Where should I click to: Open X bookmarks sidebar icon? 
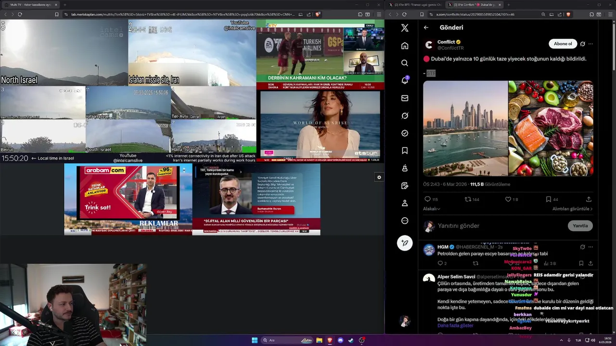pyautogui.click(x=405, y=151)
